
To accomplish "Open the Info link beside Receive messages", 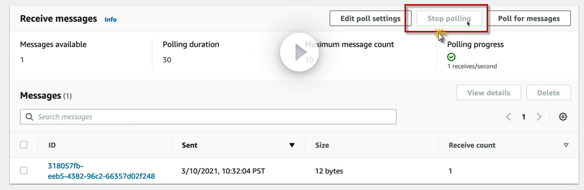I will [110, 19].
